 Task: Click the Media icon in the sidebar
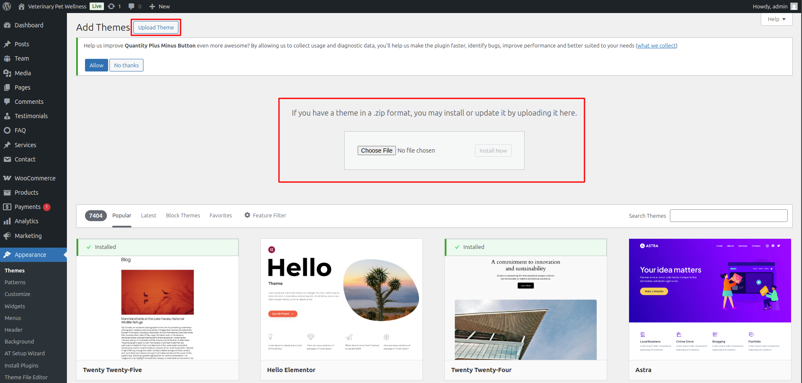[7, 73]
